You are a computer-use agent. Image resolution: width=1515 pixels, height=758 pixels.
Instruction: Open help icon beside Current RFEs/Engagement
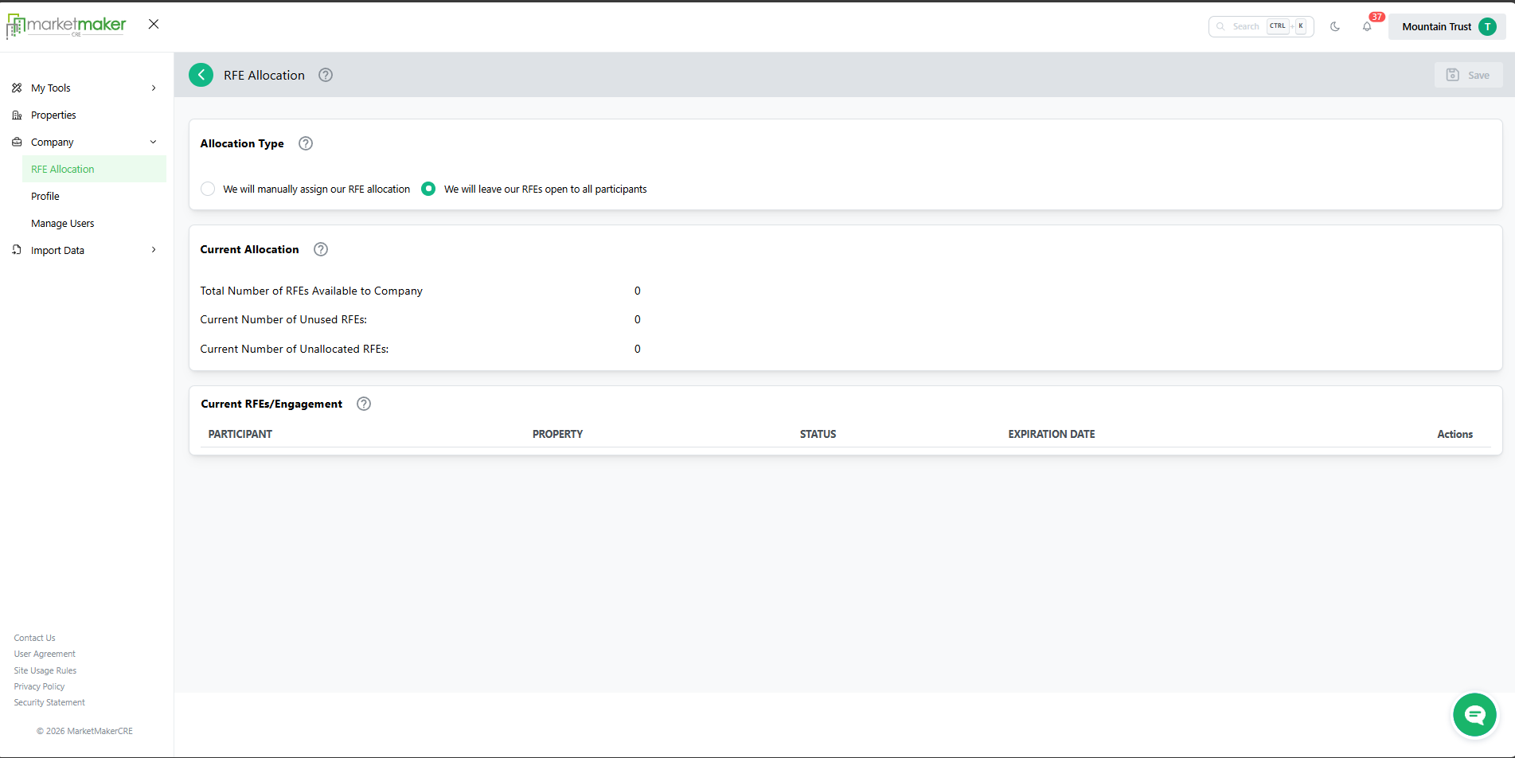tap(364, 404)
